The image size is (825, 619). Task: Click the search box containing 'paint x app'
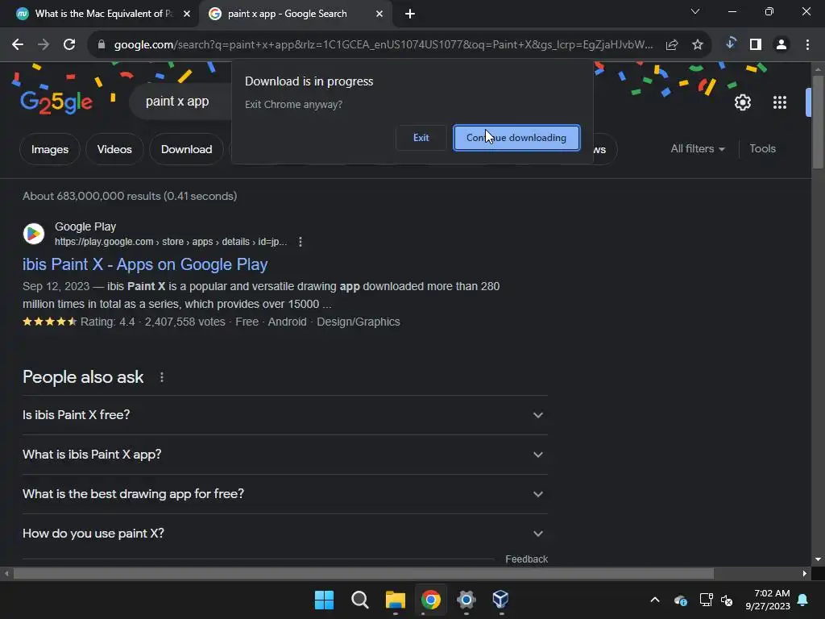click(179, 102)
